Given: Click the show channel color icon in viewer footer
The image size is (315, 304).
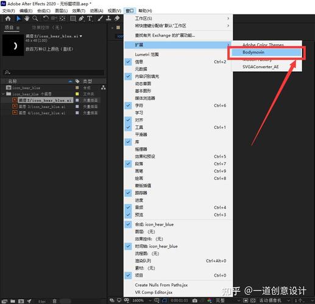Looking at the screenshot, I should [x=210, y=300].
